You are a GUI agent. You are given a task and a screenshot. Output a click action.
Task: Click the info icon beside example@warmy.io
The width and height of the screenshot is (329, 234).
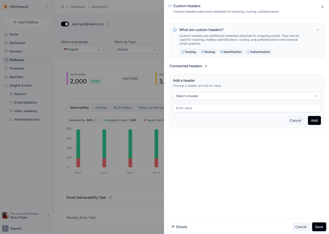pos(108,24)
